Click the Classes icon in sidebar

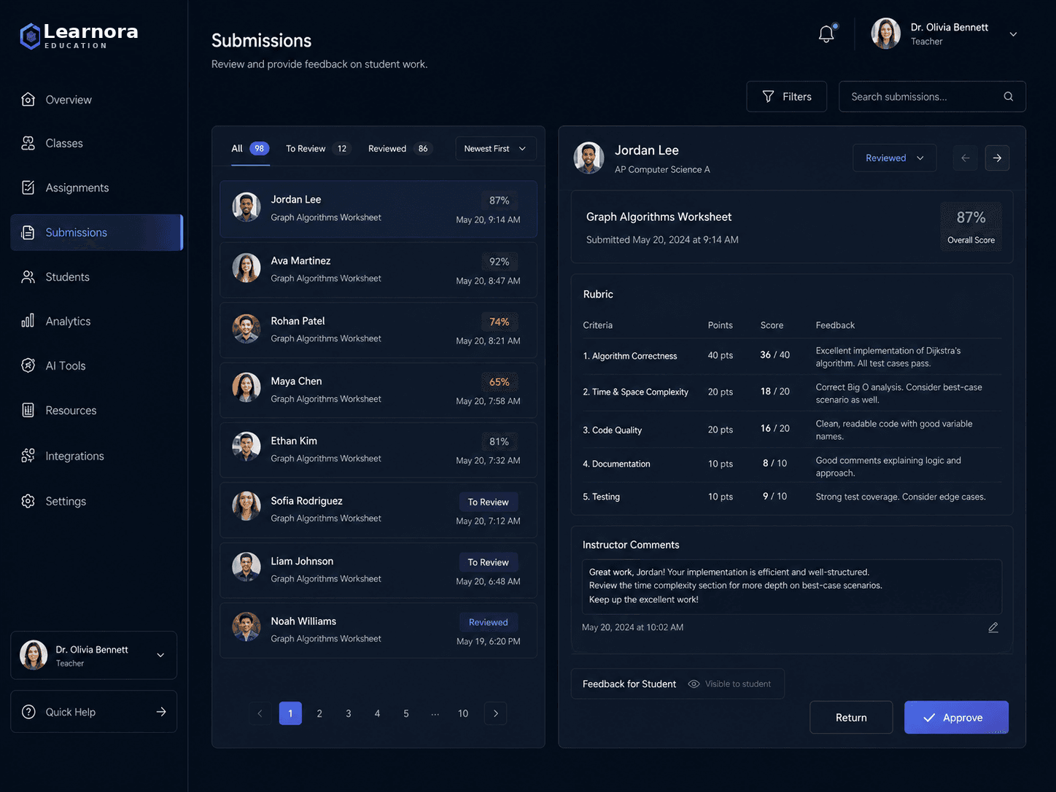click(x=28, y=143)
